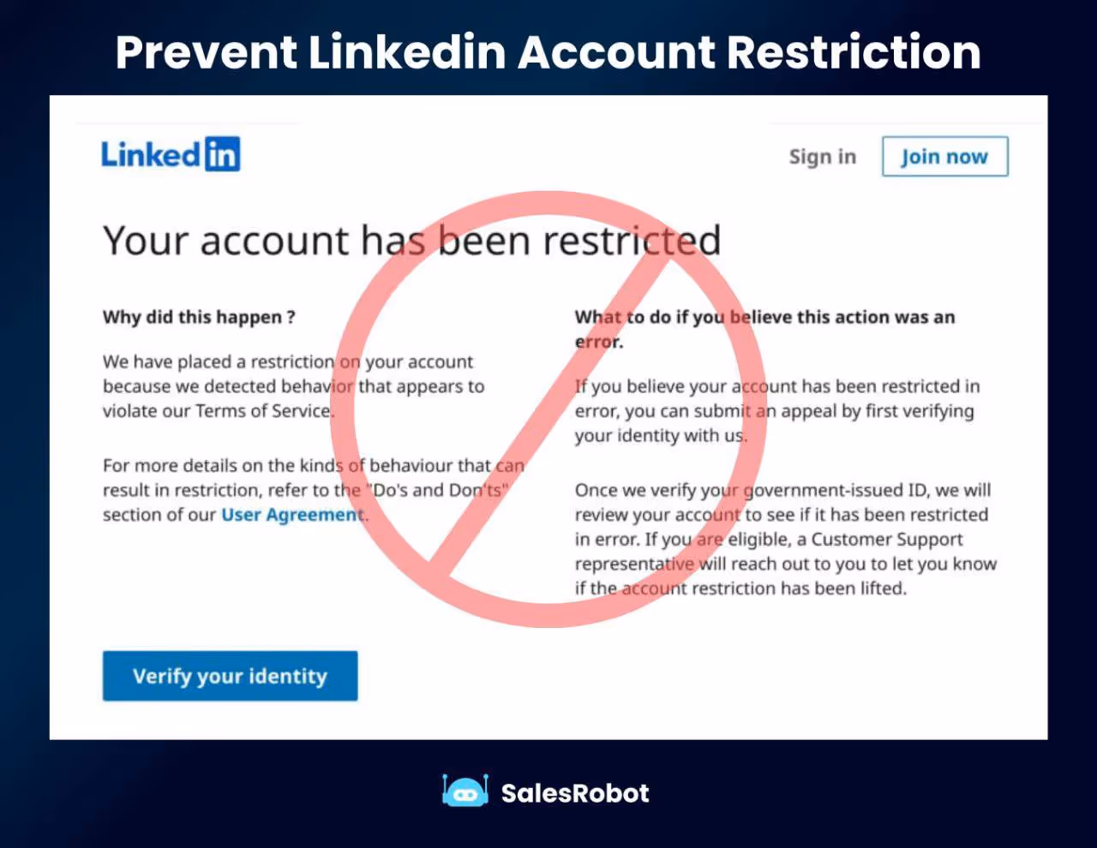Open the Sign in link

[822, 157]
